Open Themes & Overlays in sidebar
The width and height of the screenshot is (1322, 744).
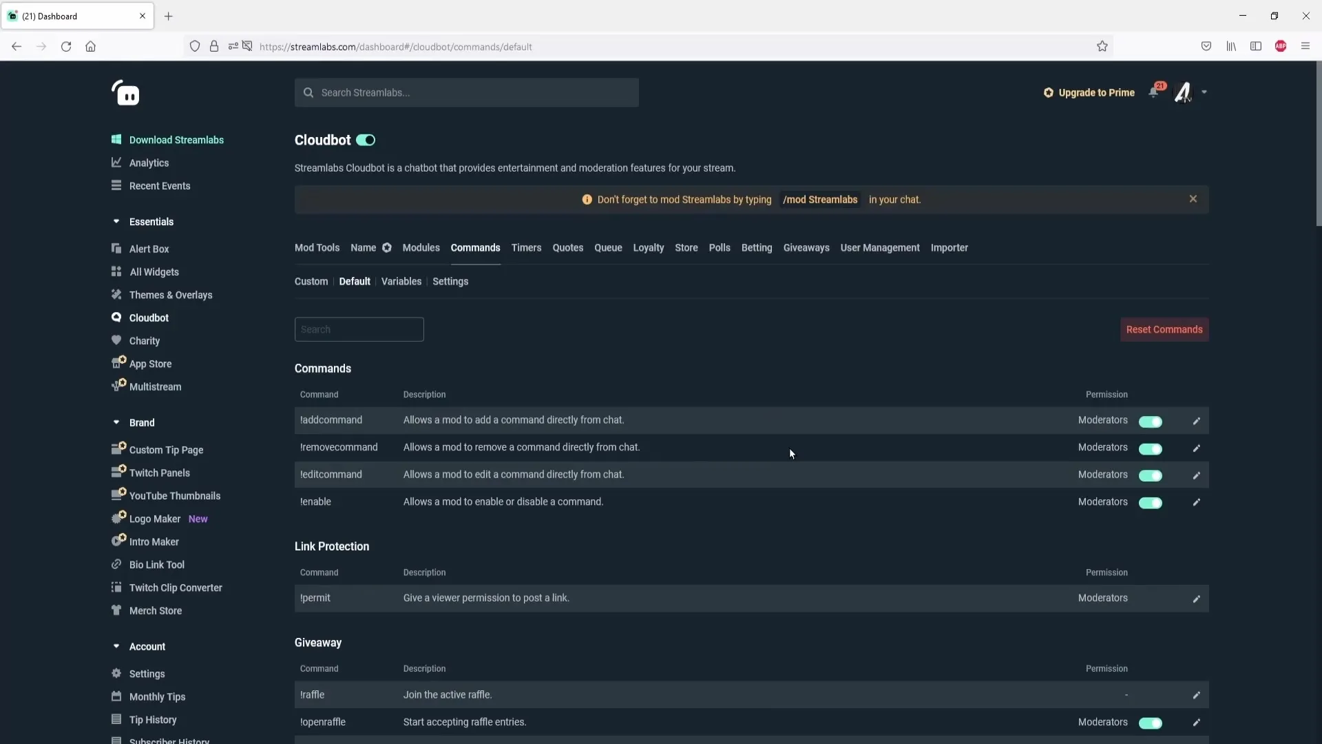[171, 295]
